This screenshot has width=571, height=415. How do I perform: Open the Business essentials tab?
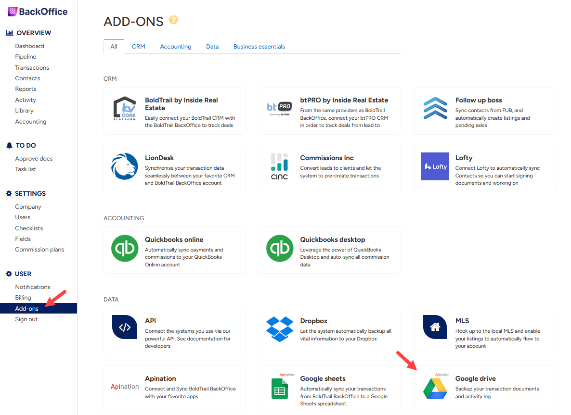(x=259, y=47)
